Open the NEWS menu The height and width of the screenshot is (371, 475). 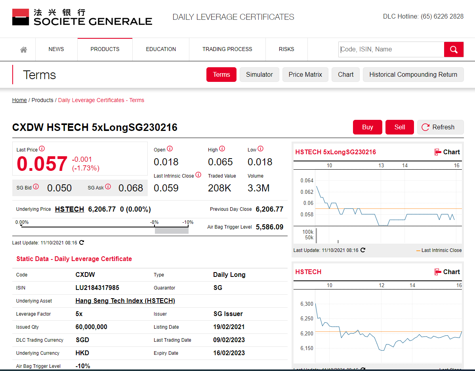tap(56, 49)
